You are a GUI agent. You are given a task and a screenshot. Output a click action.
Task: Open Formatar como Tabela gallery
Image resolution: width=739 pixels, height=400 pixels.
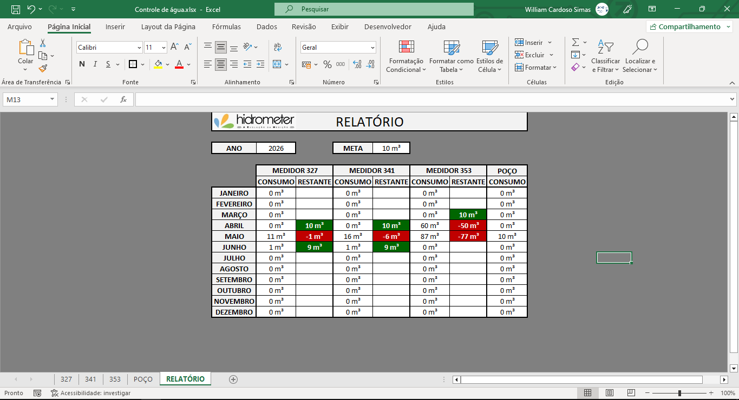tap(451, 56)
